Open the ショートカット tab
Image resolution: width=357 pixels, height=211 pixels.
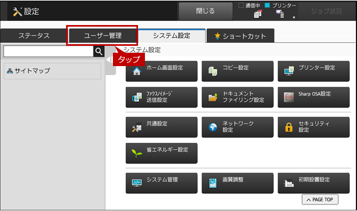[x=240, y=36]
